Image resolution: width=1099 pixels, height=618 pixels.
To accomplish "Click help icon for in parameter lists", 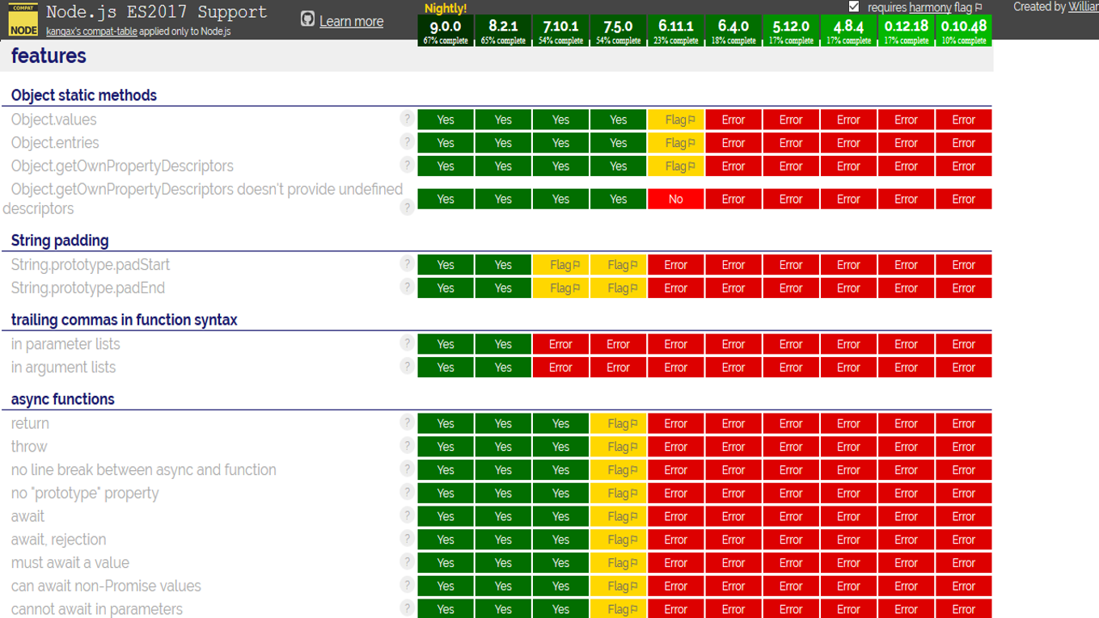I will [x=407, y=343].
